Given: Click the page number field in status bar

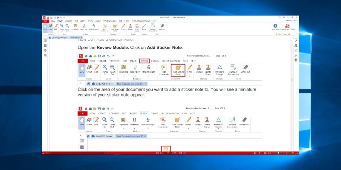Looking at the screenshot, I should [x=168, y=153].
